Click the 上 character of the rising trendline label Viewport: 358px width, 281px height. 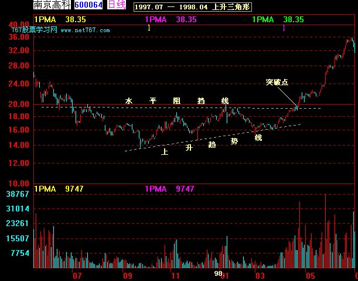point(165,151)
